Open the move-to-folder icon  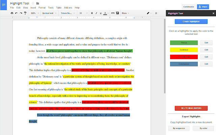click(x=37, y=3)
